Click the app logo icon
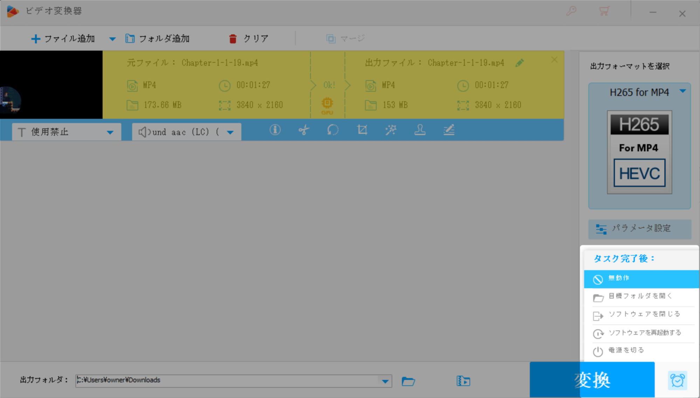Screen dimensions: 700x398 (13, 11)
